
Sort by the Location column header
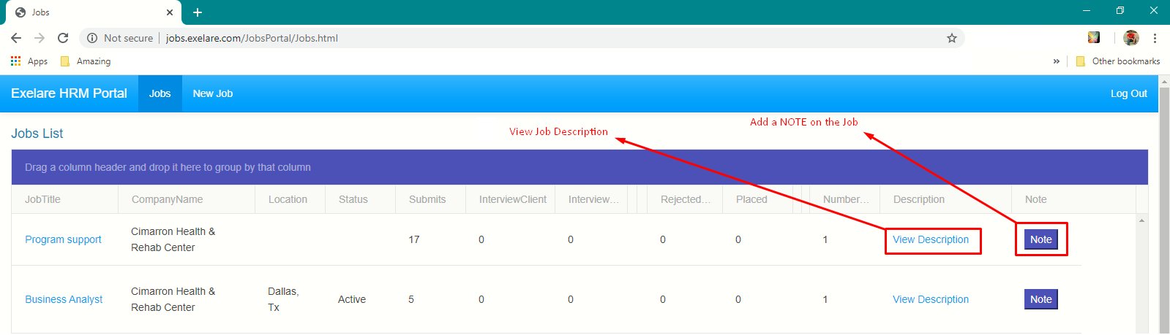[290, 199]
